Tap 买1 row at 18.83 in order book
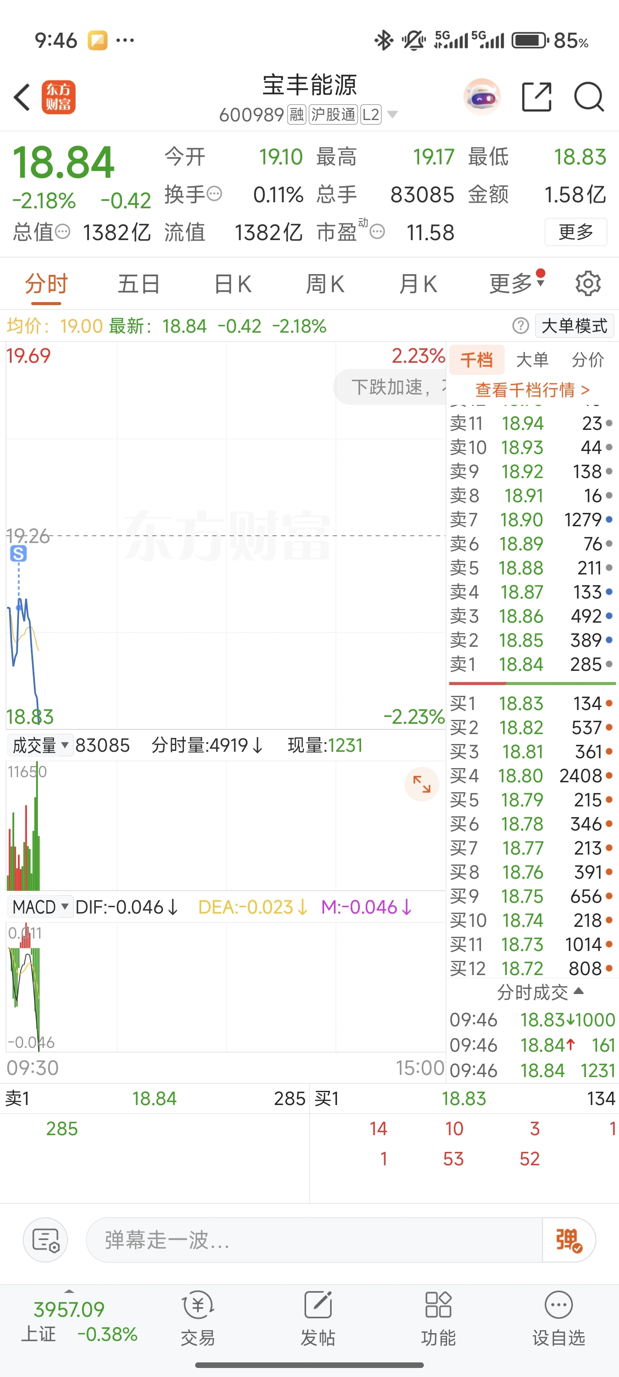 click(532, 704)
